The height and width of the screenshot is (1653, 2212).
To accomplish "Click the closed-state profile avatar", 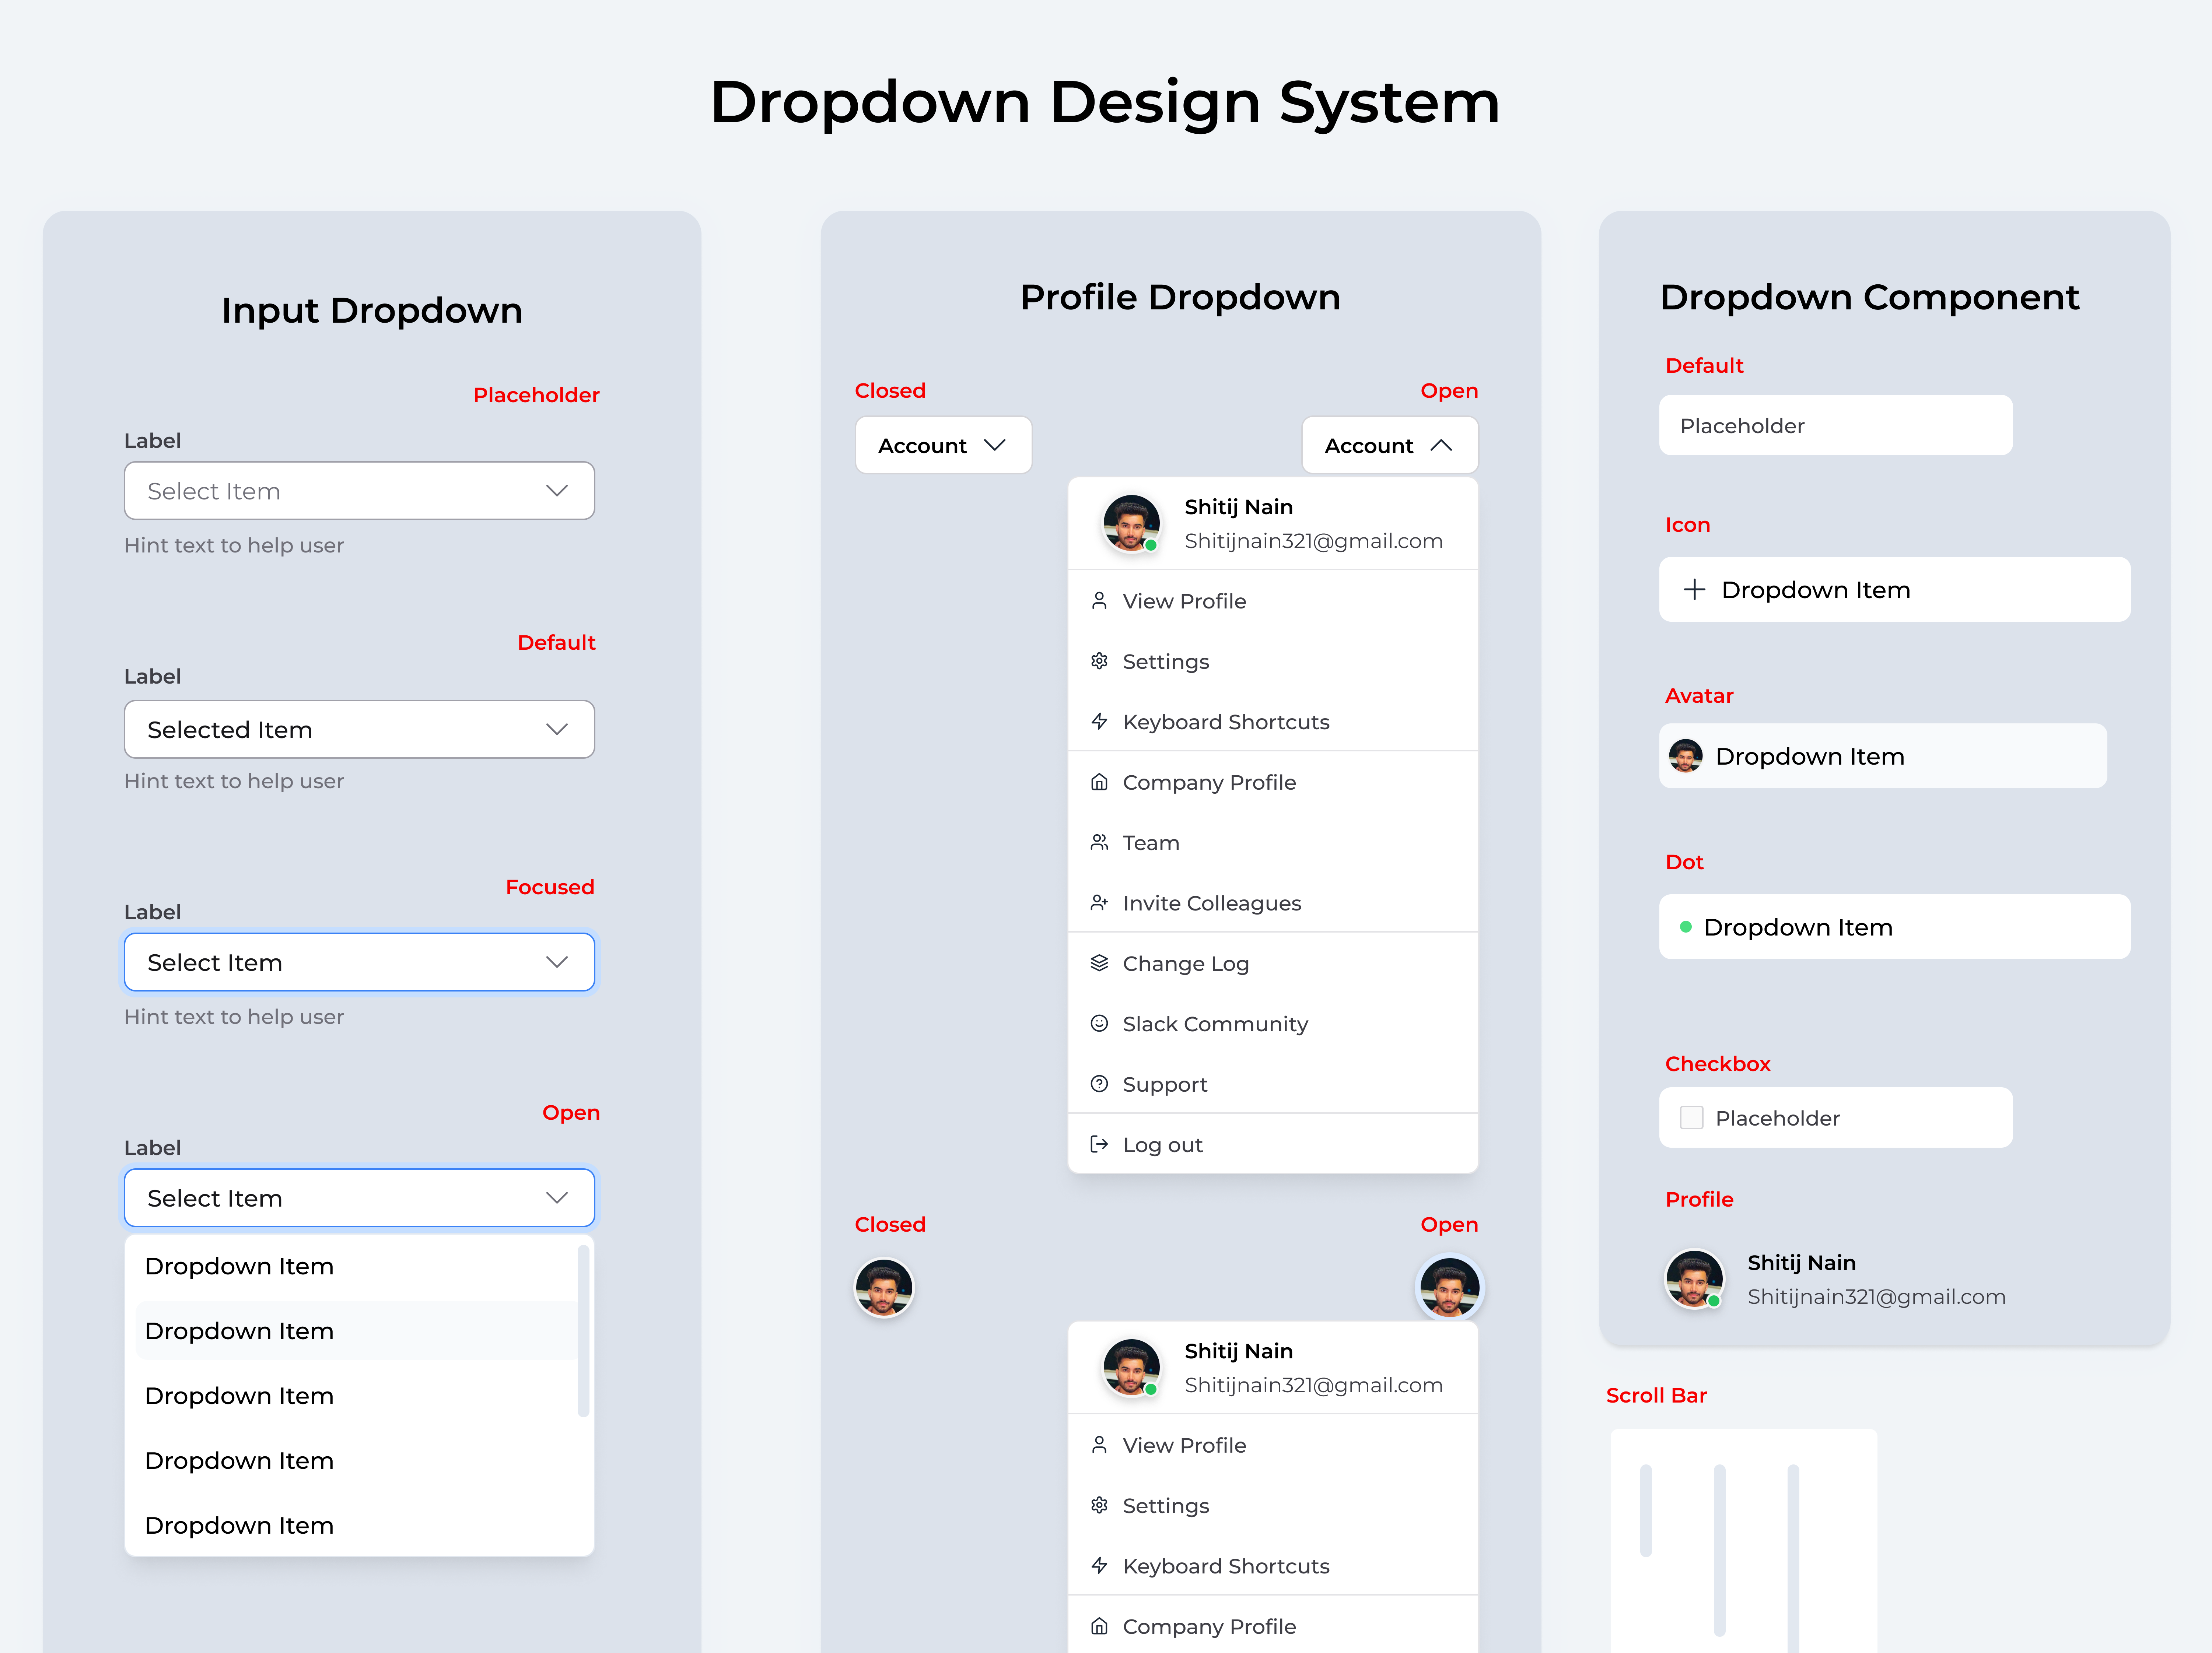I will click(884, 1288).
